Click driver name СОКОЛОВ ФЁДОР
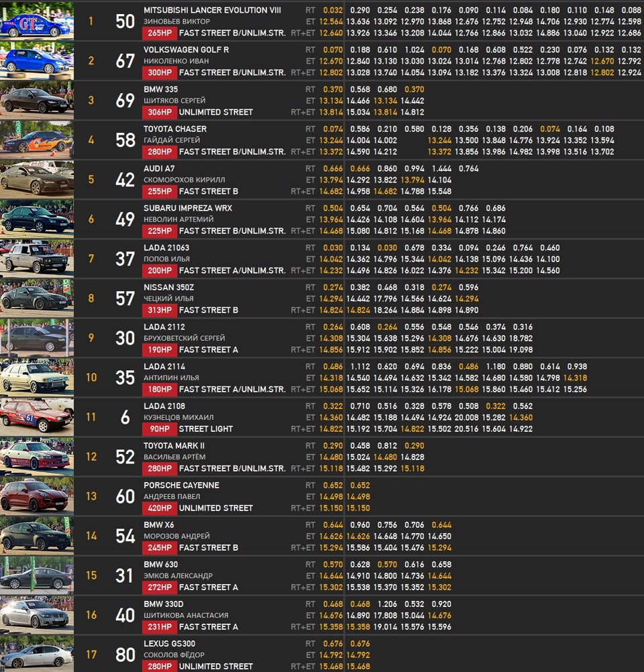 [174, 655]
